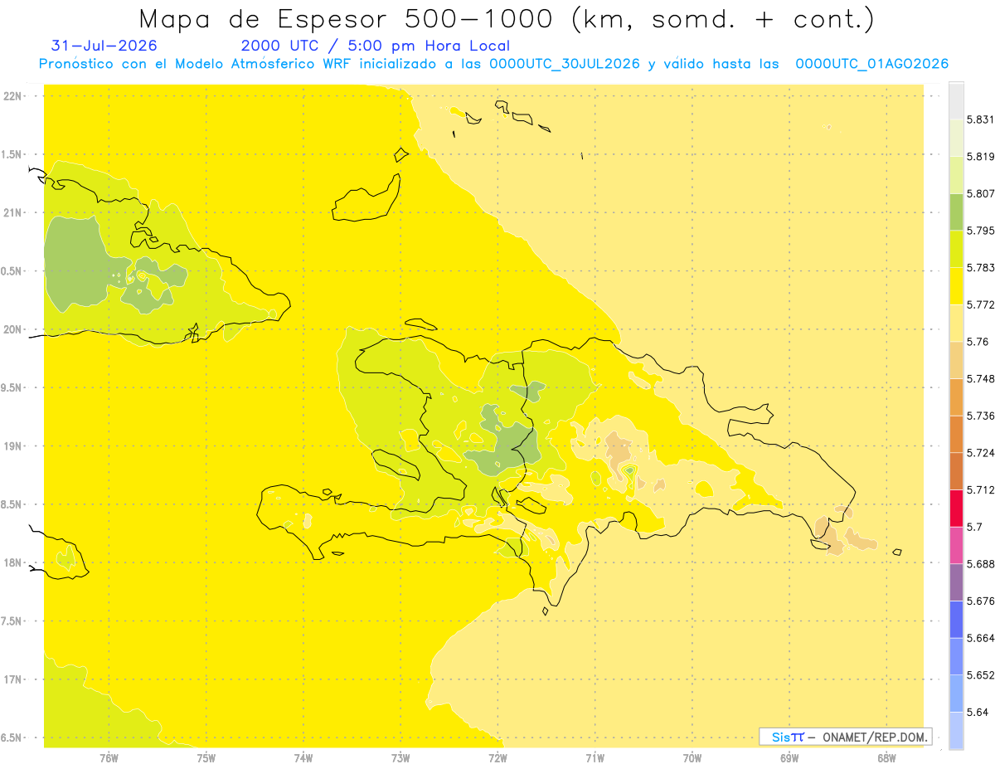This screenshot has width=995, height=769.
Task: Select the colorbar value 5.783
Action: [x=980, y=268]
